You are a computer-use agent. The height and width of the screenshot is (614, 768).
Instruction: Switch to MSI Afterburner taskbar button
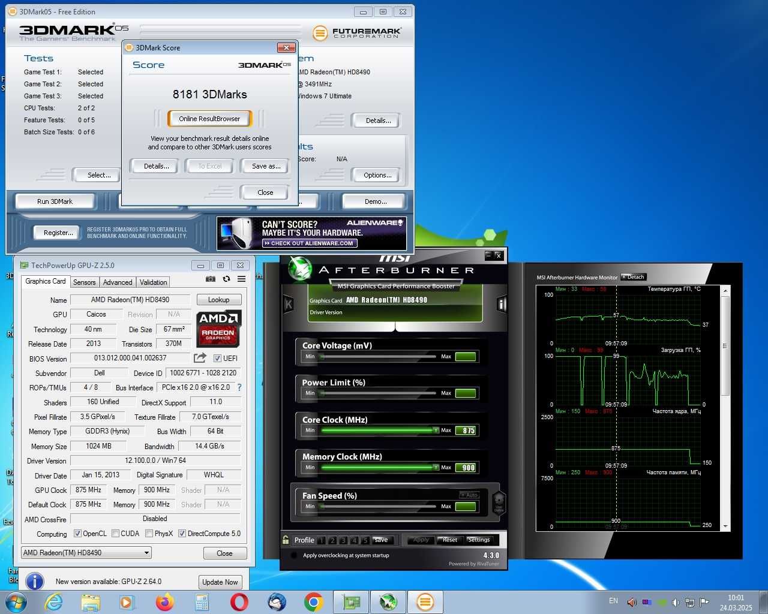pyautogui.click(x=388, y=601)
